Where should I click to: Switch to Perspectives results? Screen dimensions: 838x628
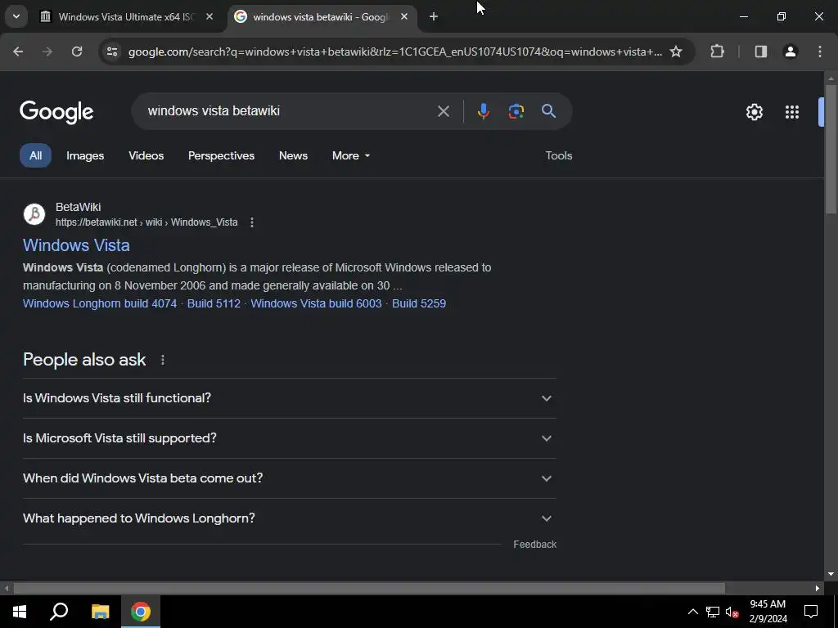point(221,155)
